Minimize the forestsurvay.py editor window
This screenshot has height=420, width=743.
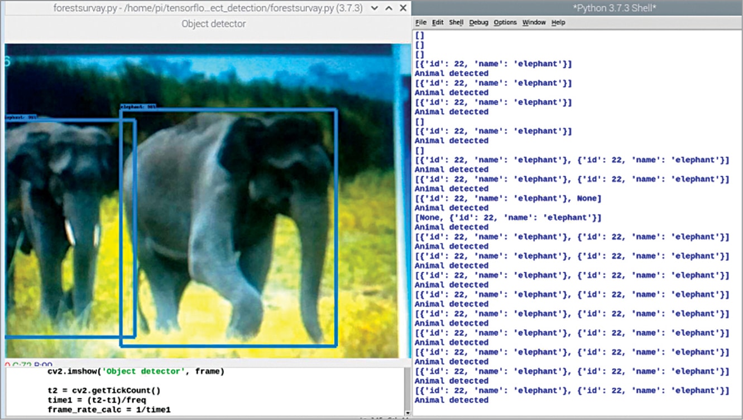pos(374,8)
